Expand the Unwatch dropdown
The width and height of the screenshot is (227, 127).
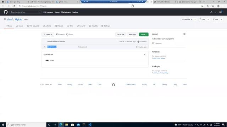(187, 19)
